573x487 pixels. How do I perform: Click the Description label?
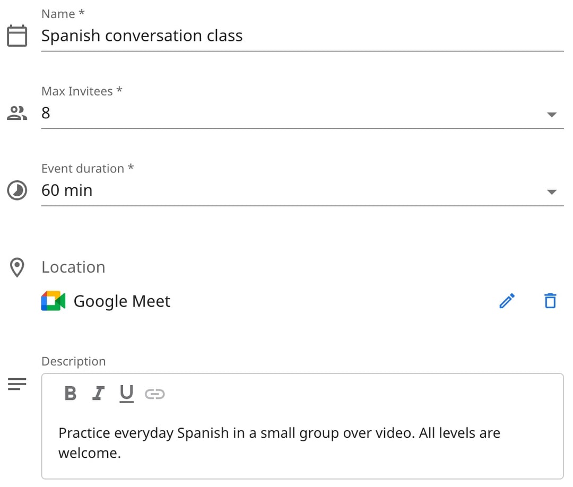(x=73, y=361)
